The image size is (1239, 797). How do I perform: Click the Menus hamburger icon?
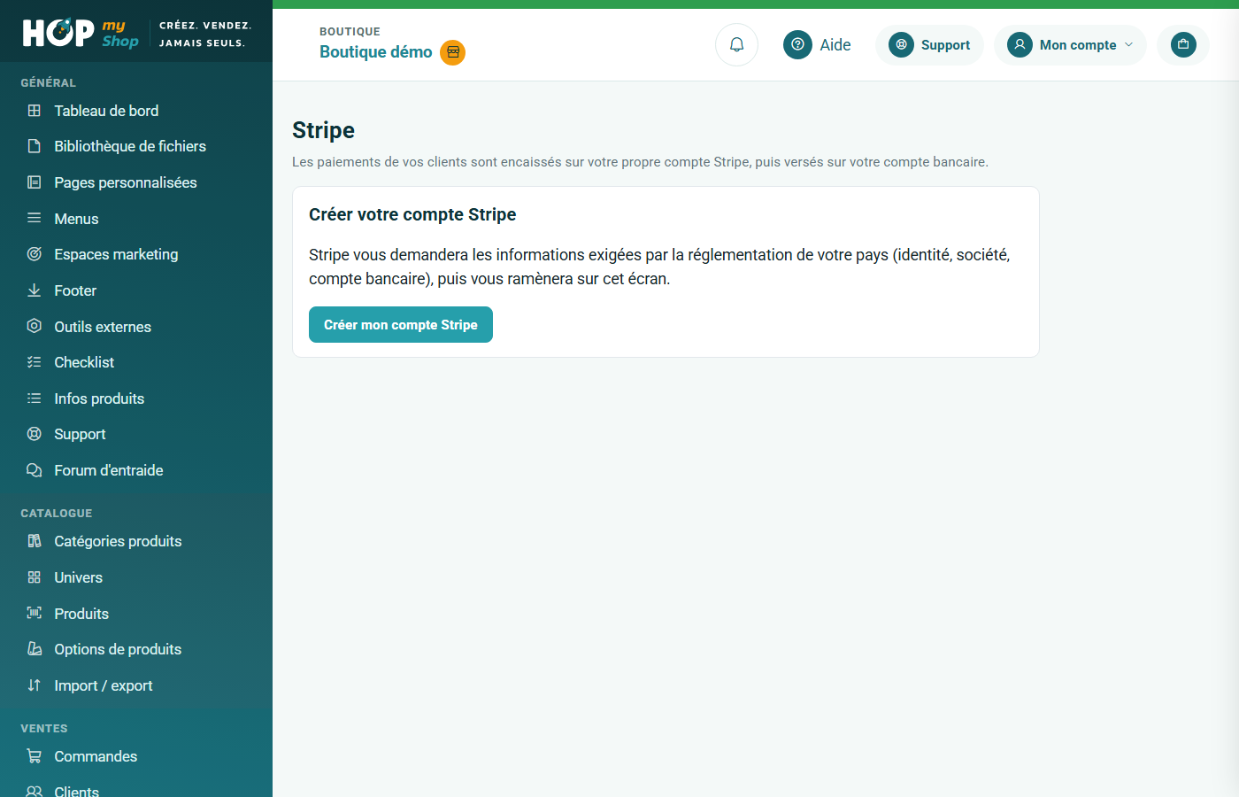pos(34,218)
